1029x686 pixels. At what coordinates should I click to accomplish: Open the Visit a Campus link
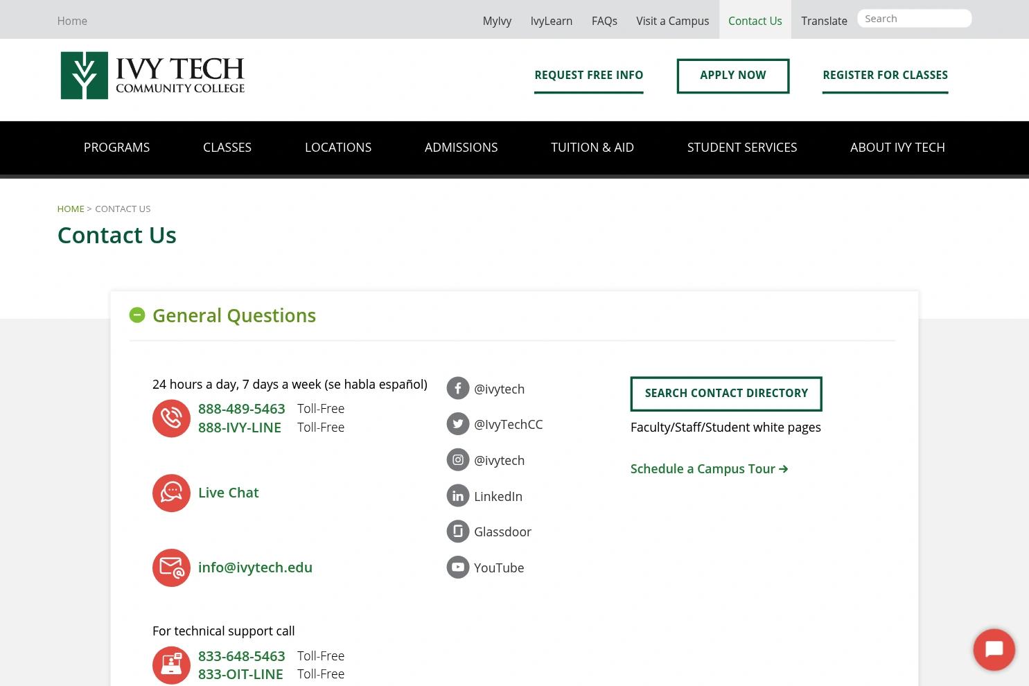point(673,21)
